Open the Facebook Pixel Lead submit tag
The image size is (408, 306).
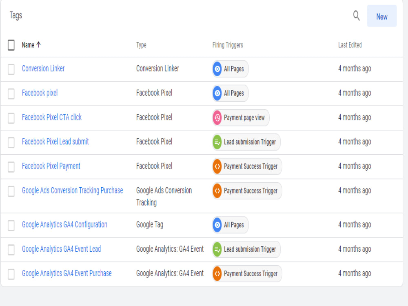click(x=55, y=142)
